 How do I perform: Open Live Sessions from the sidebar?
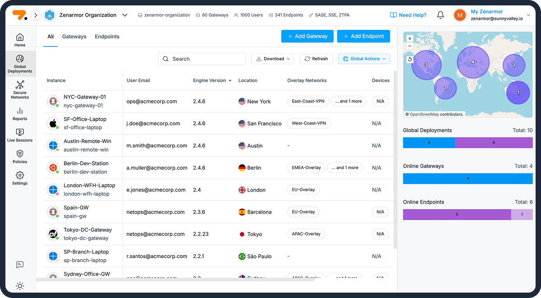20,135
